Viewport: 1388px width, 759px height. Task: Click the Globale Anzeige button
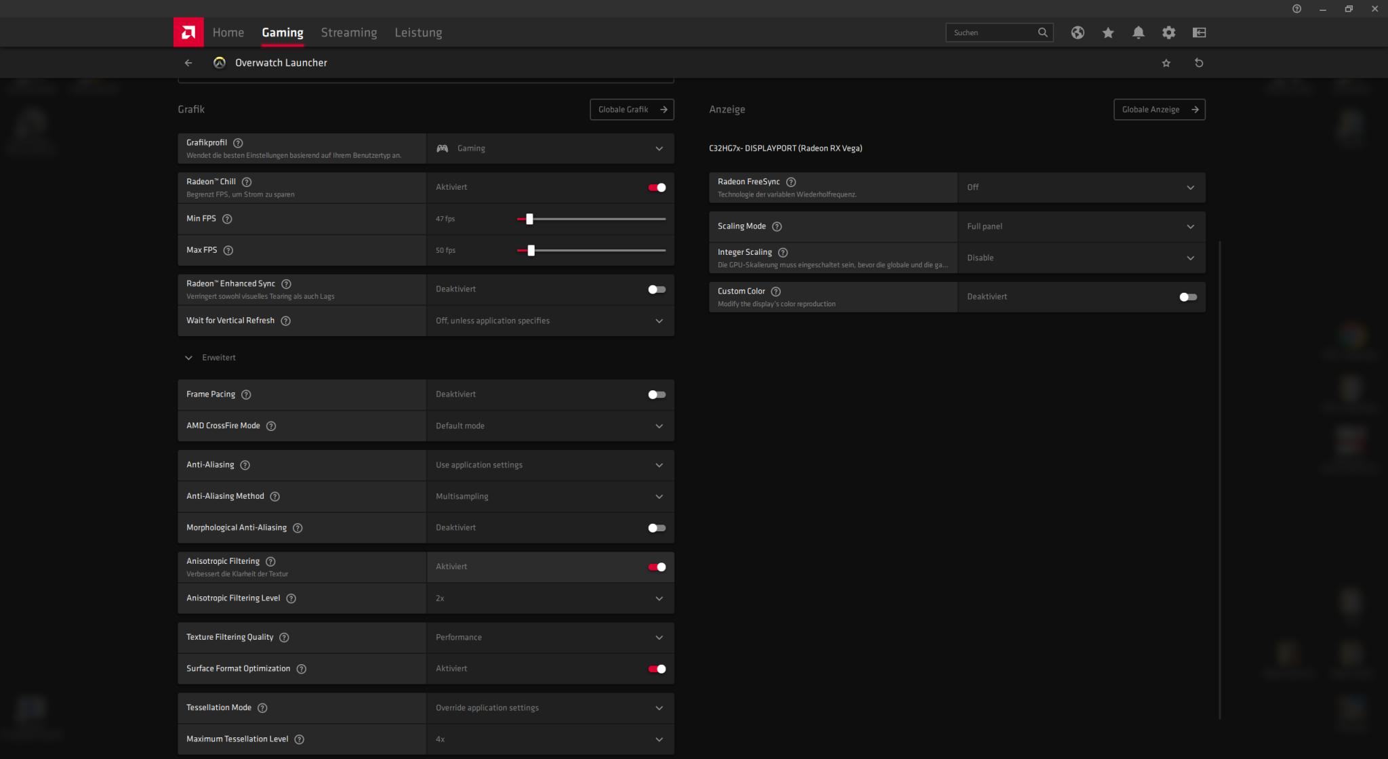click(1159, 110)
